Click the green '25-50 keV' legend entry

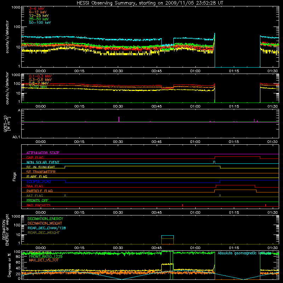[39, 19]
